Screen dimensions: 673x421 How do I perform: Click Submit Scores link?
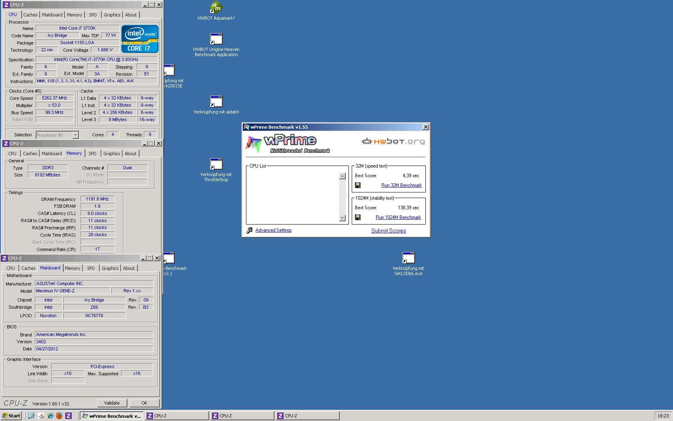click(389, 231)
